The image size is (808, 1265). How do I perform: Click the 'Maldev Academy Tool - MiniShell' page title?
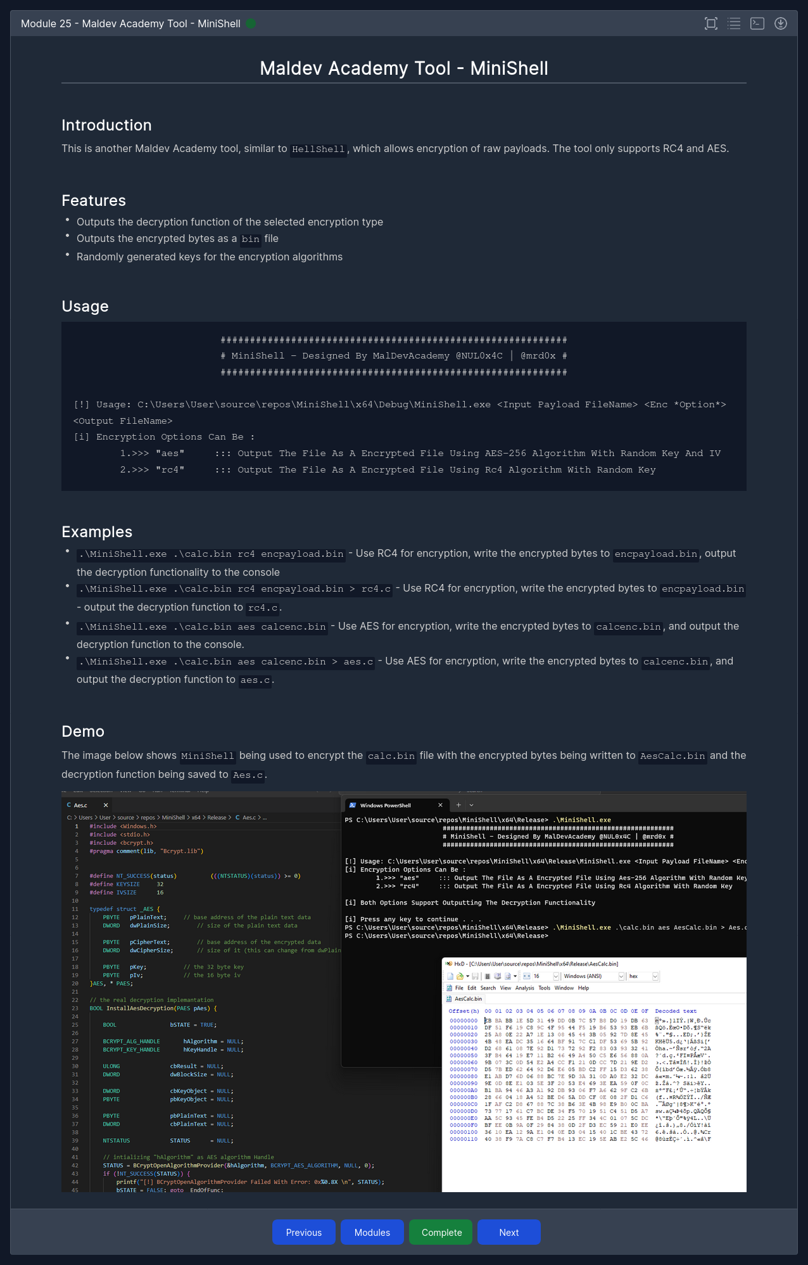click(404, 68)
